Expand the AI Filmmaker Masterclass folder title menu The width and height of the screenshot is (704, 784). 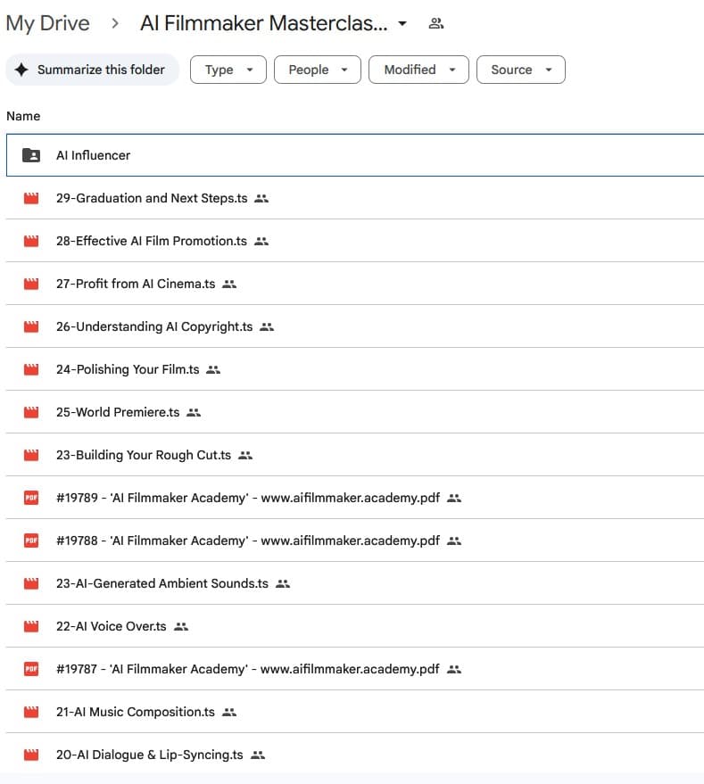[402, 24]
